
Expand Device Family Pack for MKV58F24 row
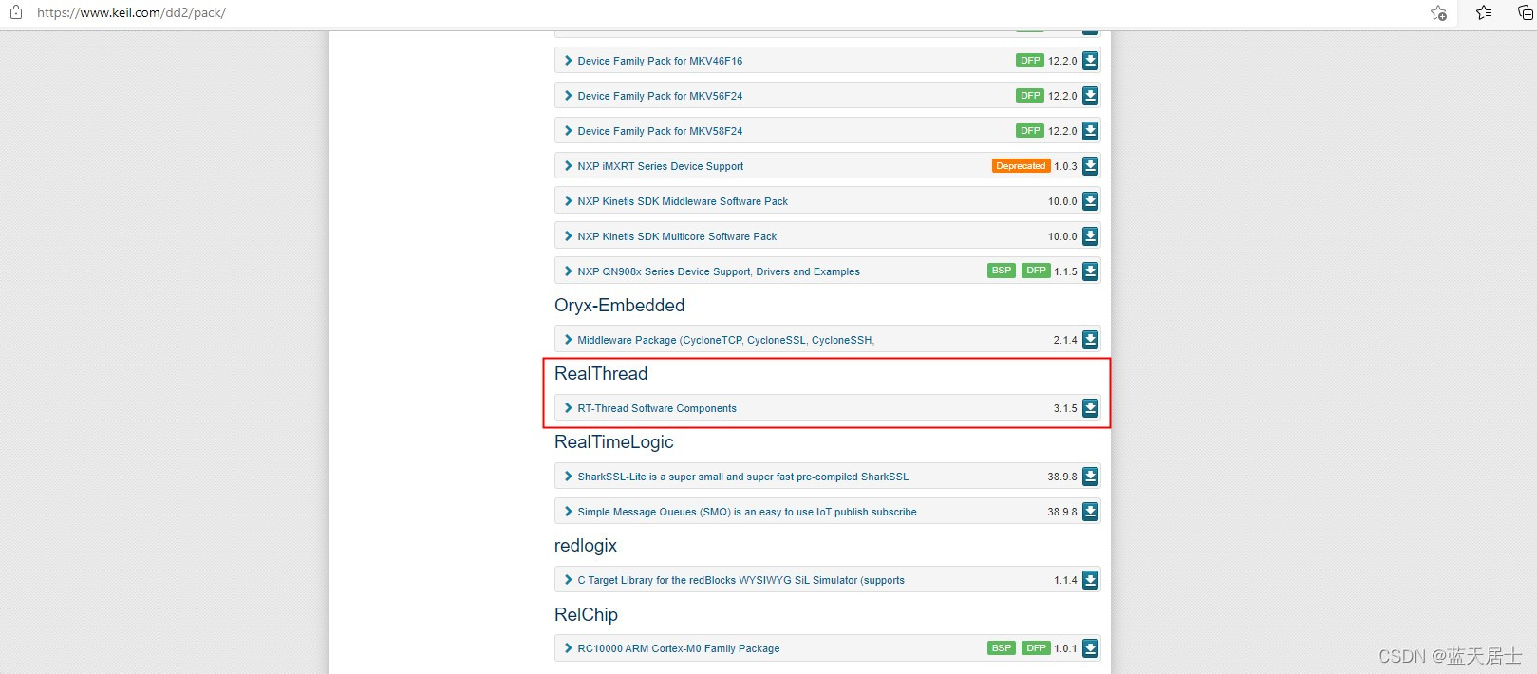(568, 131)
